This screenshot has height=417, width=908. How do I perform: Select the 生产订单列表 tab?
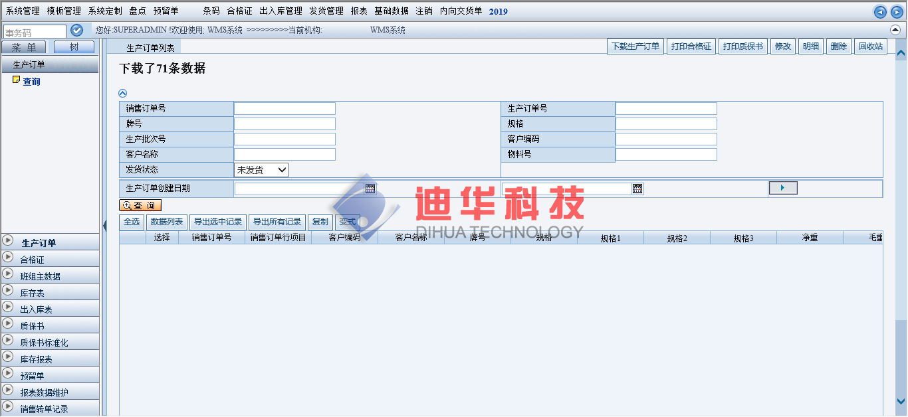(x=150, y=47)
